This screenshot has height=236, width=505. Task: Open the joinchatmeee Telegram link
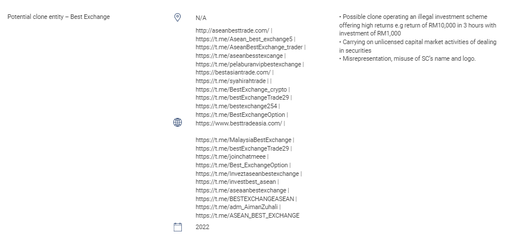point(231,156)
